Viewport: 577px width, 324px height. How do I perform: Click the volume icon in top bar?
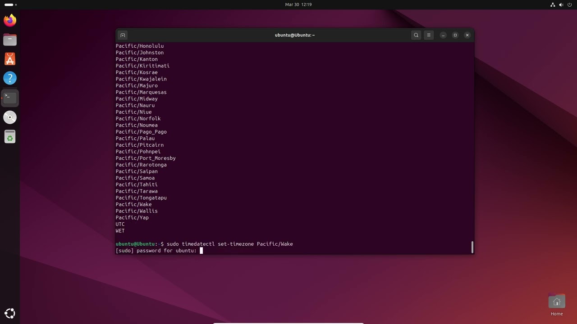561,4
